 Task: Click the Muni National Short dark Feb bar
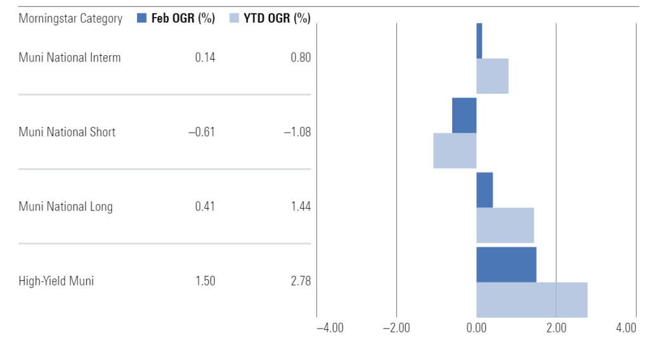[x=464, y=115]
